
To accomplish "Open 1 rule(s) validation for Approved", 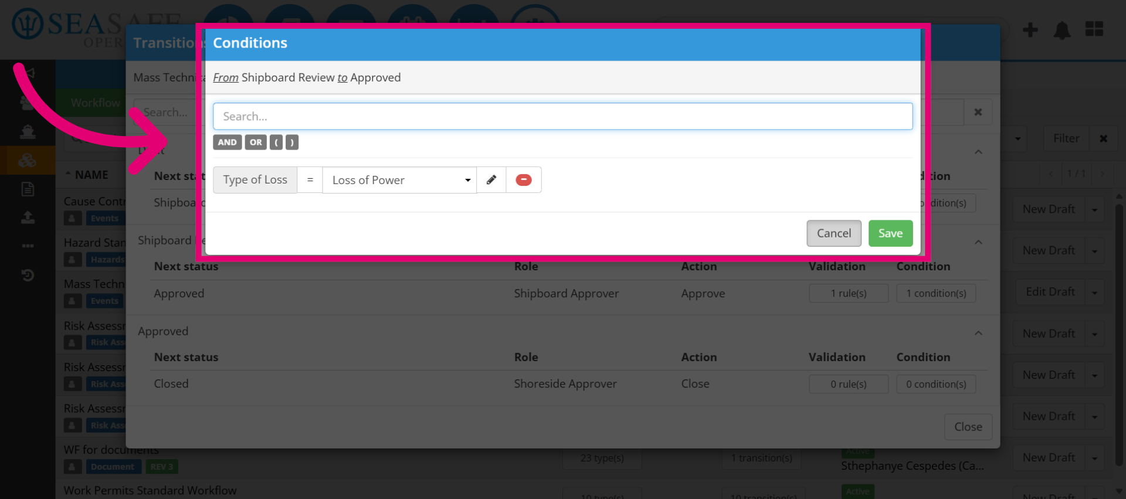I will [x=849, y=293].
